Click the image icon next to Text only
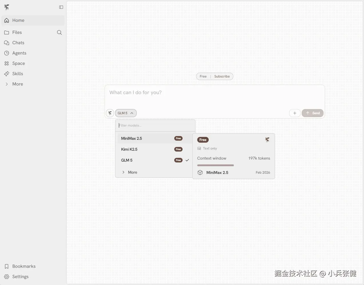364x285 pixels. click(x=199, y=148)
